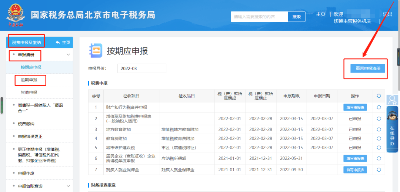The height and width of the screenshot is (192, 400).
Task: Click the page vertical scrollbar
Action: click(399, 46)
